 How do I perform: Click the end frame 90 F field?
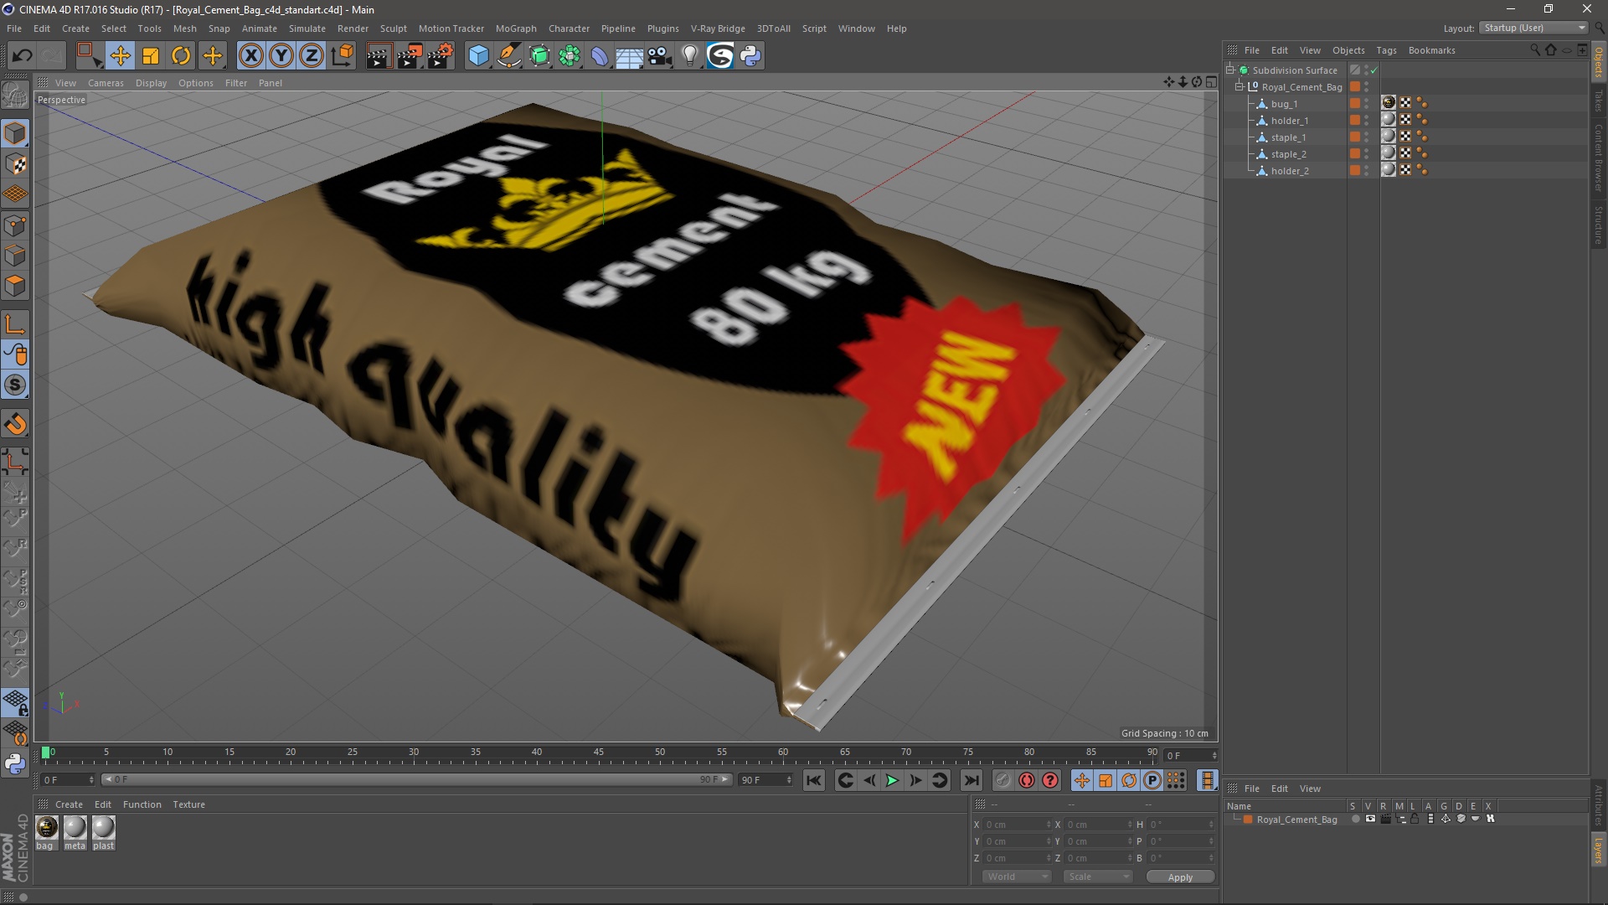[765, 780]
